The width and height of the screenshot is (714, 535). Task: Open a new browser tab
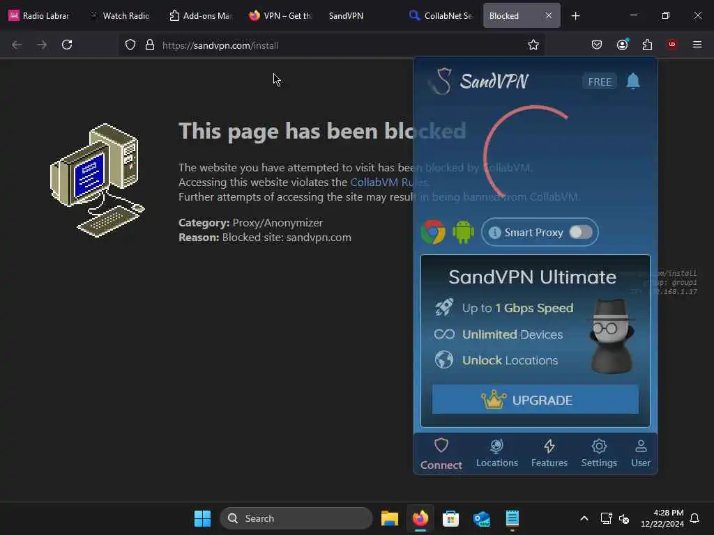[575, 16]
